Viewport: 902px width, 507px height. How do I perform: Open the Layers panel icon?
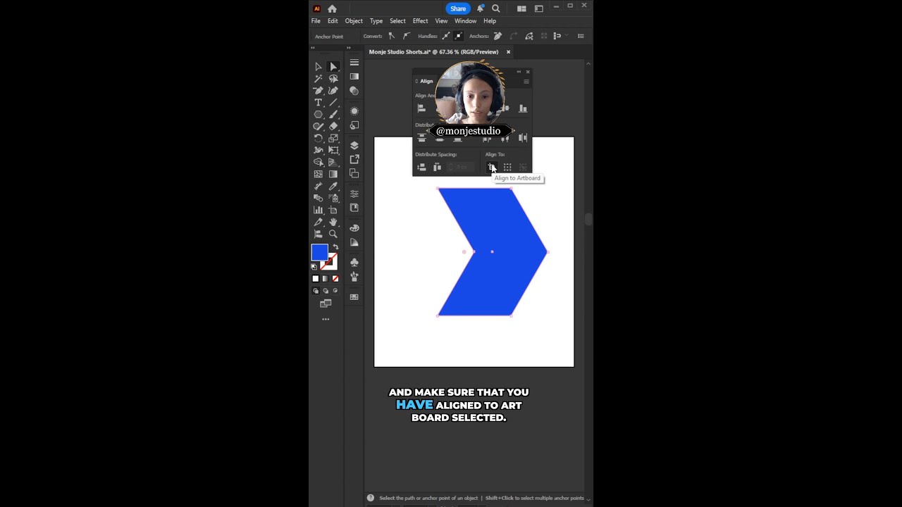[x=354, y=145]
